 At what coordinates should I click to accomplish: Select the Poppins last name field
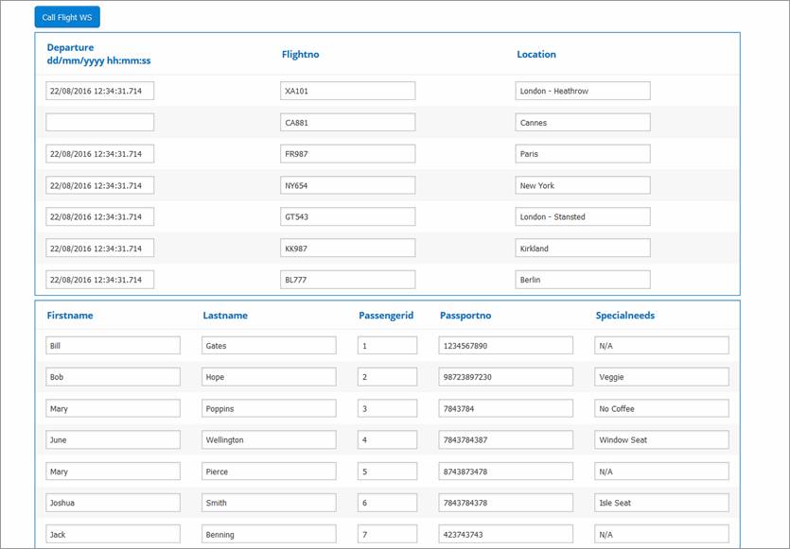tap(269, 409)
